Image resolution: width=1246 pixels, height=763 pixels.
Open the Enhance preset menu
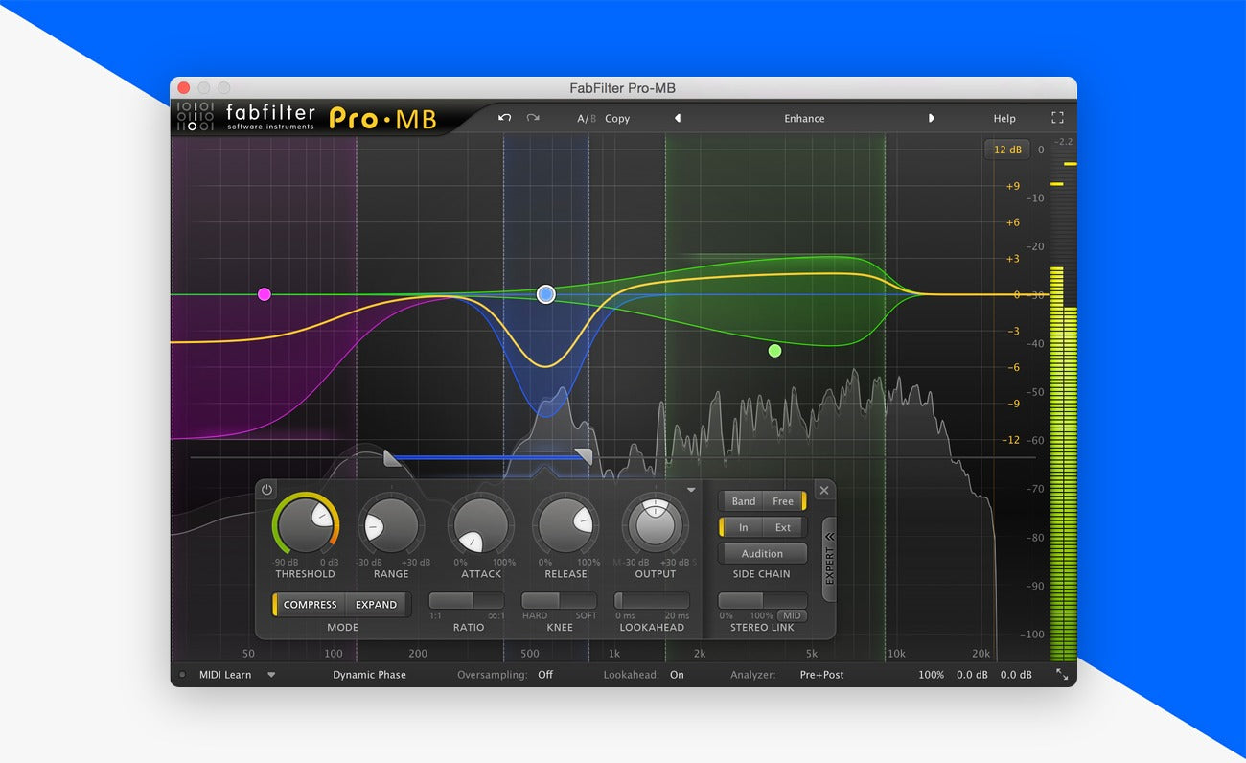click(x=804, y=119)
